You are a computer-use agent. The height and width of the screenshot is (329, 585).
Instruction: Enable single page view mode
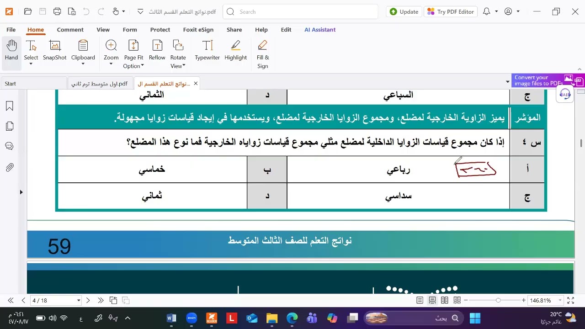(420, 300)
